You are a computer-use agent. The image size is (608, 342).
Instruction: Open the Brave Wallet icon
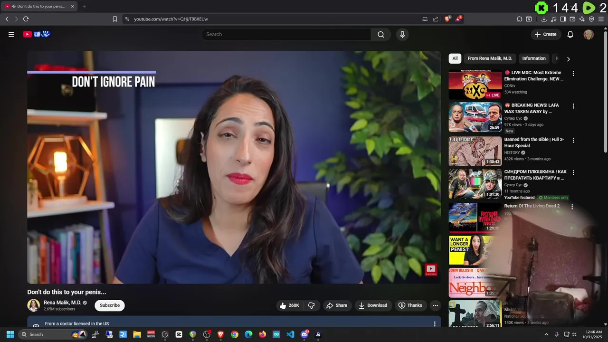click(x=572, y=19)
